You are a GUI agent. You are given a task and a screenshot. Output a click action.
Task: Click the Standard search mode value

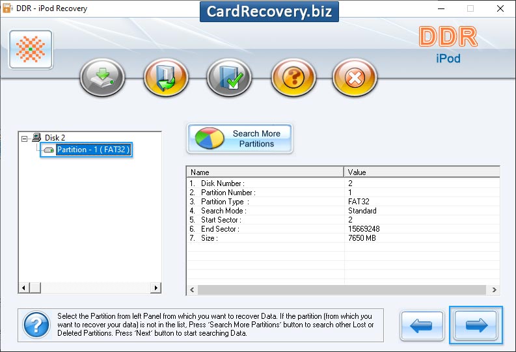(362, 211)
